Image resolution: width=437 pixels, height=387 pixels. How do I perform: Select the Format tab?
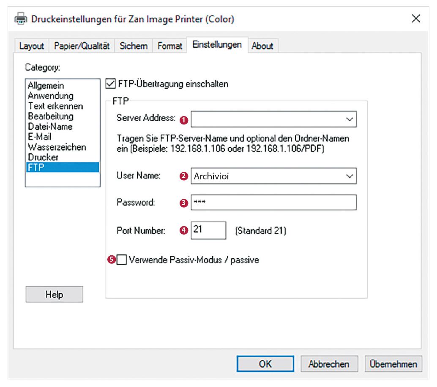pyautogui.click(x=169, y=46)
